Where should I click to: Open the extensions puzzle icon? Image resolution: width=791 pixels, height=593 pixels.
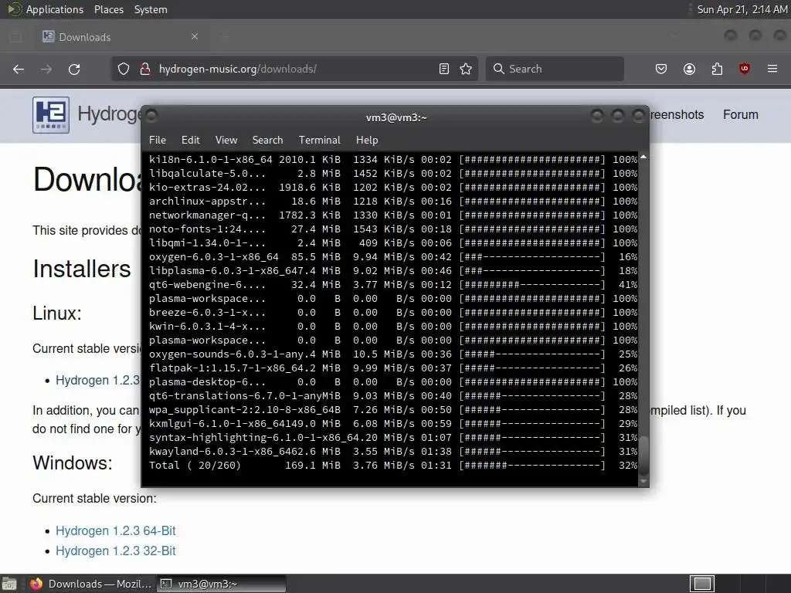(x=717, y=69)
